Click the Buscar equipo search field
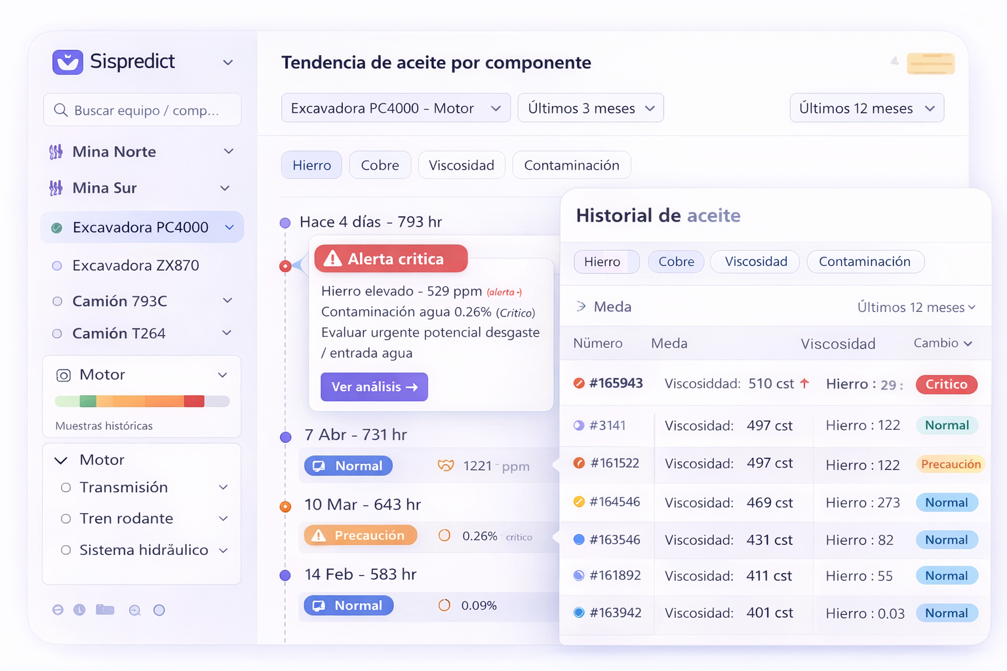This screenshot has height=671, width=1007. pos(148,110)
